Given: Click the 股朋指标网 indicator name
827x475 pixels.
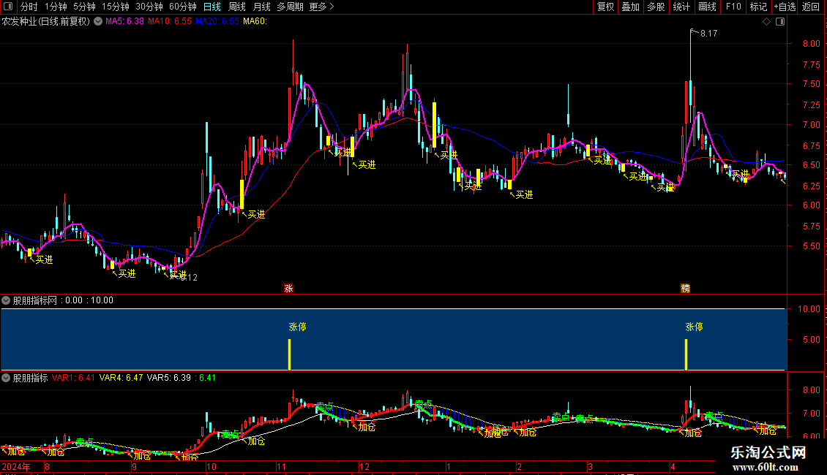Looking at the screenshot, I should point(35,300).
